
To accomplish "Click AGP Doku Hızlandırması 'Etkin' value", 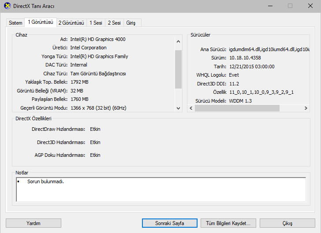I will 95,155.
